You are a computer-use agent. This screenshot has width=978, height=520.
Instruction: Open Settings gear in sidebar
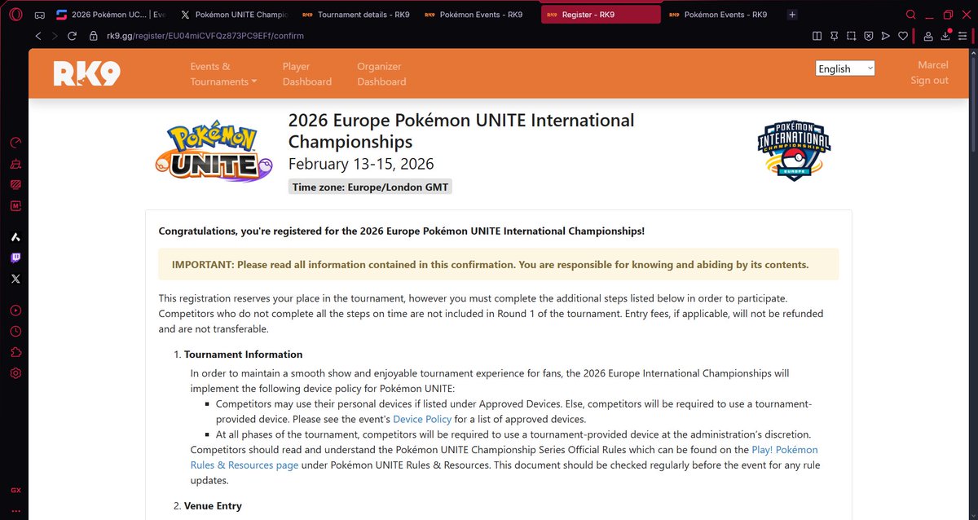point(15,373)
